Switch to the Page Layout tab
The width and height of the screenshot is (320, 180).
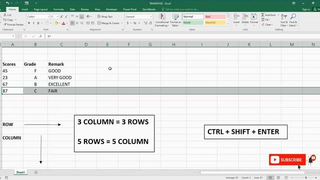(x=40, y=9)
